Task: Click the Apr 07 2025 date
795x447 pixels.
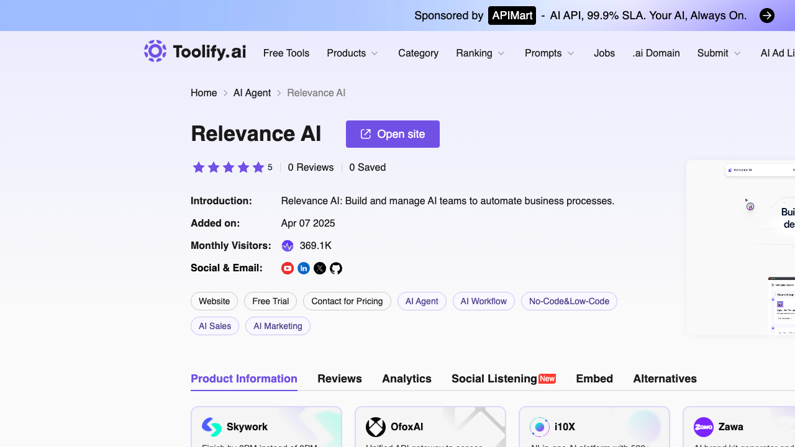Action: coord(308,223)
